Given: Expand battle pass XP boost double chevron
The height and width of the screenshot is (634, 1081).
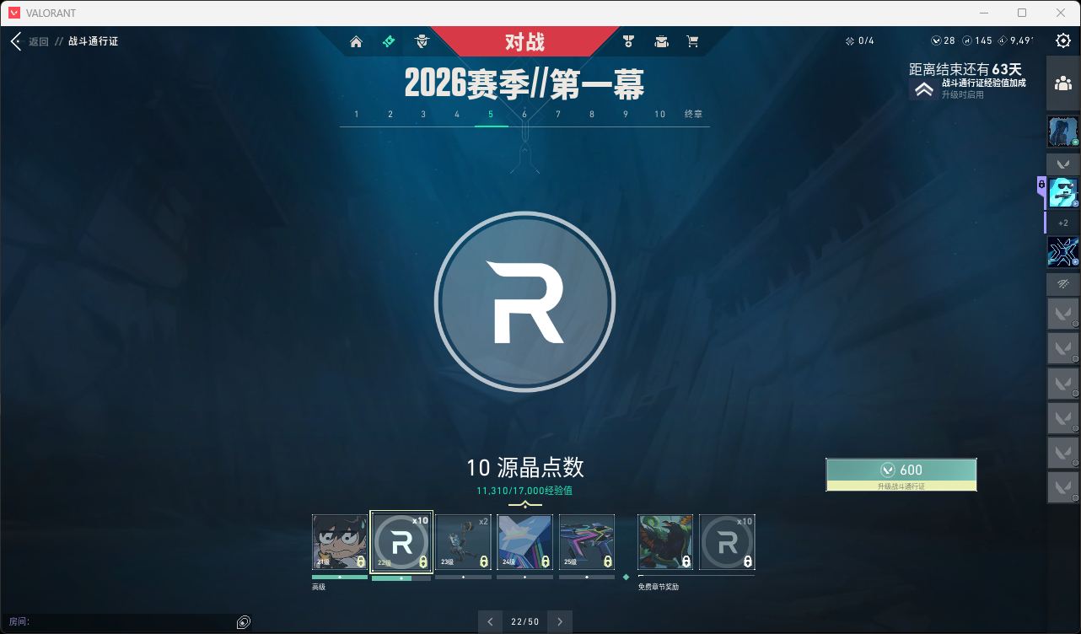Looking at the screenshot, I should [x=924, y=89].
